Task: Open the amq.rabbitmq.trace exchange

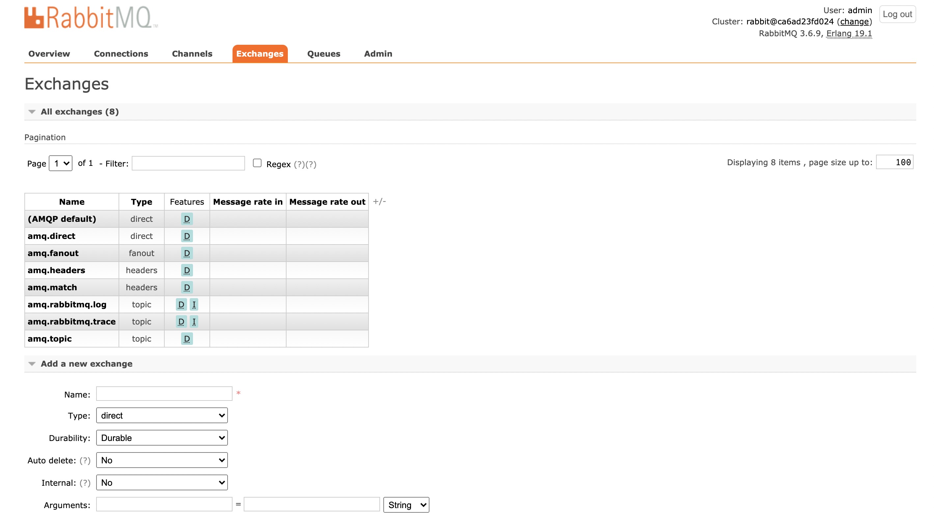Action: [71, 322]
